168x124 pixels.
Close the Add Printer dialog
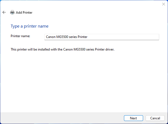(x=164, y=4)
